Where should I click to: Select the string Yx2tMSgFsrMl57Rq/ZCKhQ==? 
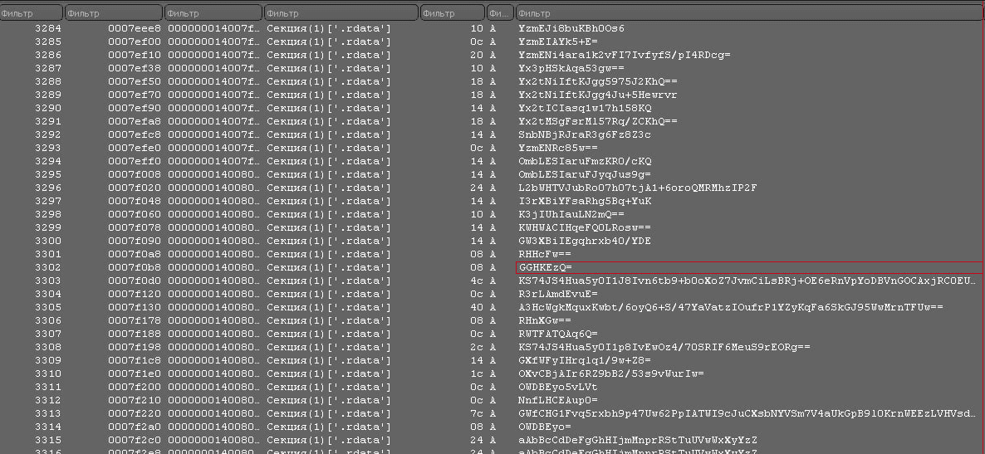598,121
